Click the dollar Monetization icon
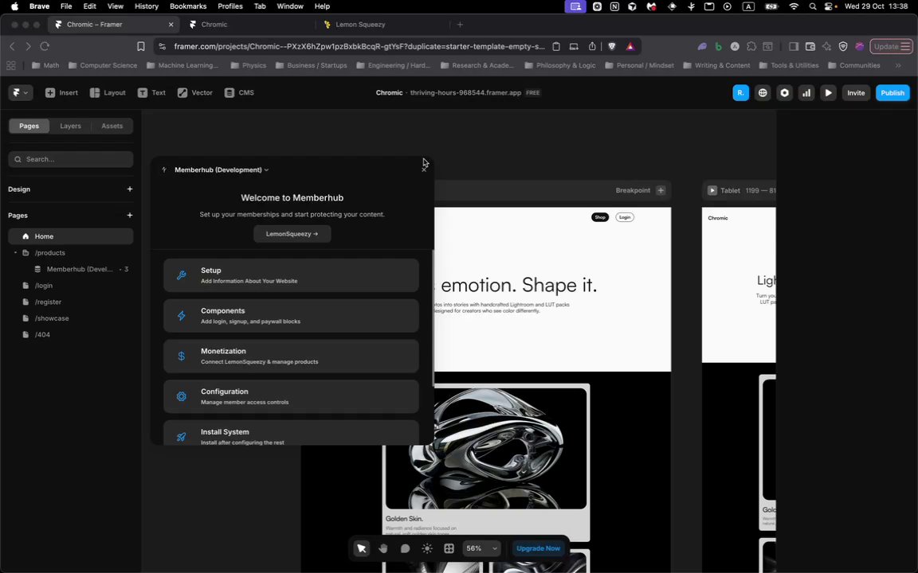Image resolution: width=918 pixels, height=573 pixels. (182, 356)
